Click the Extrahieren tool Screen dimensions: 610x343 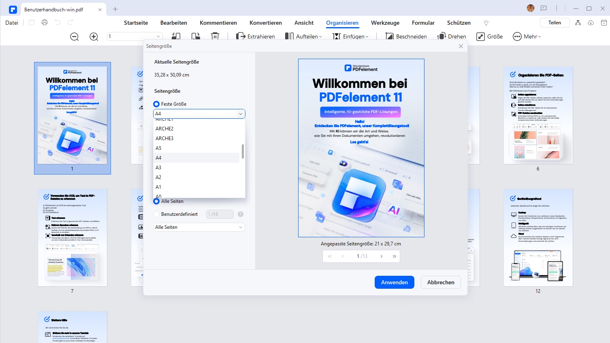pos(255,36)
